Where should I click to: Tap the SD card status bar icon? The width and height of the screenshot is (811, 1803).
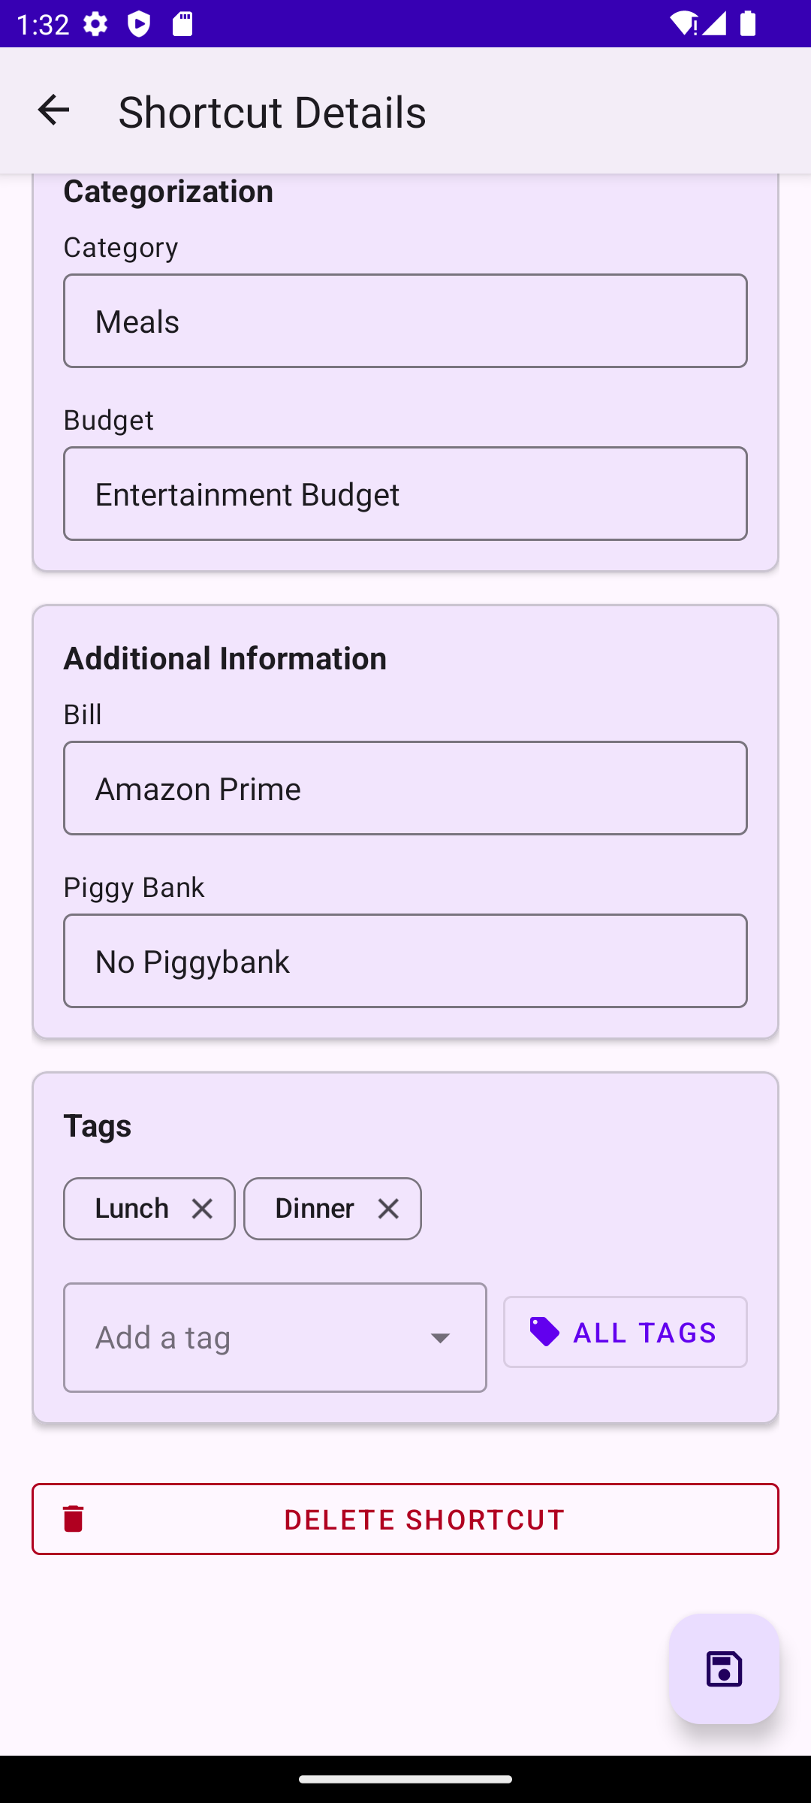pyautogui.click(x=182, y=24)
